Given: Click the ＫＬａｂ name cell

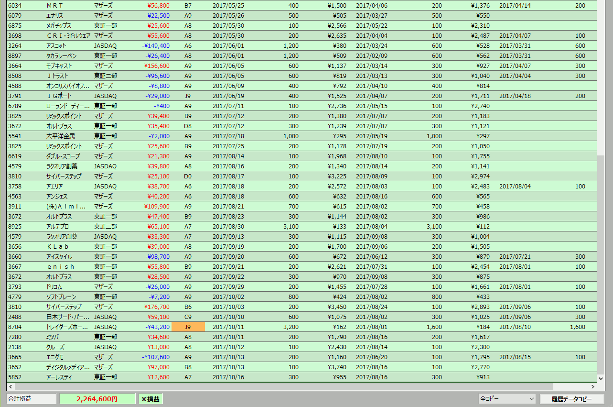Looking at the screenshot, I should pyautogui.click(x=58, y=246).
